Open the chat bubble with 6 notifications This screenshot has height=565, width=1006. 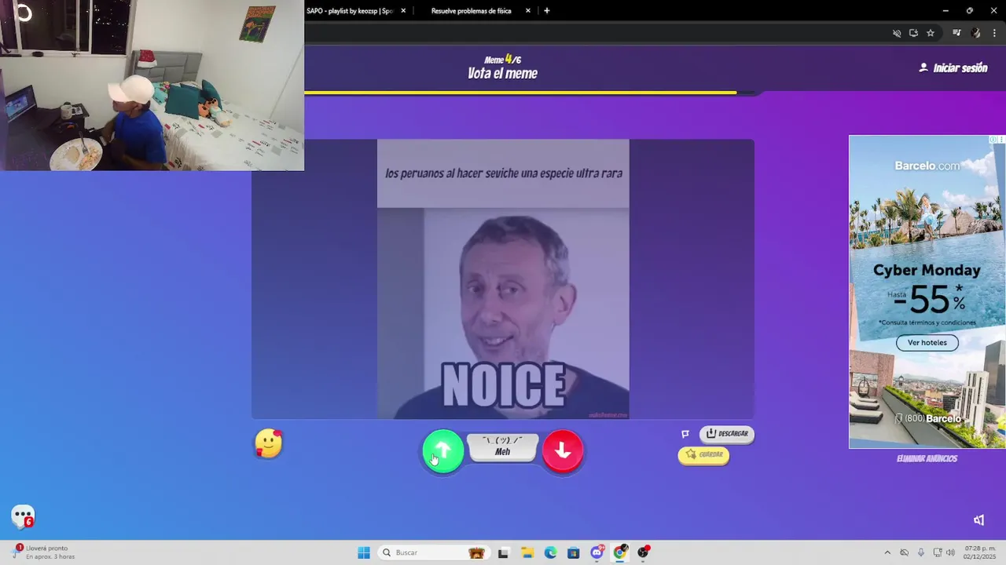[23, 516]
